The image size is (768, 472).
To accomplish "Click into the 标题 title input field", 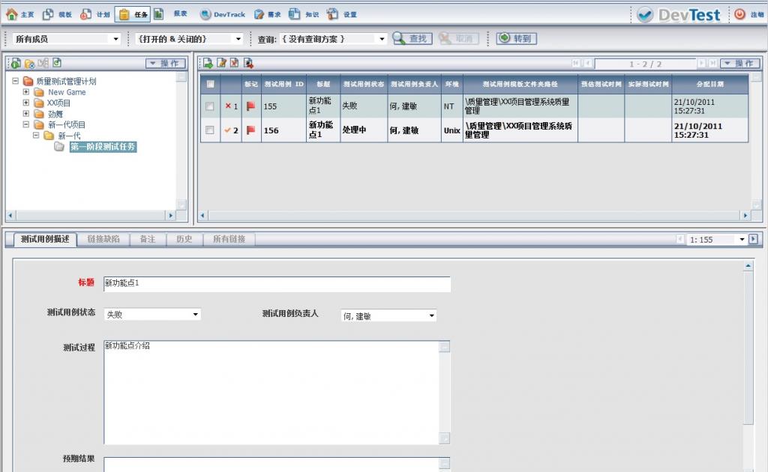I will [x=277, y=284].
